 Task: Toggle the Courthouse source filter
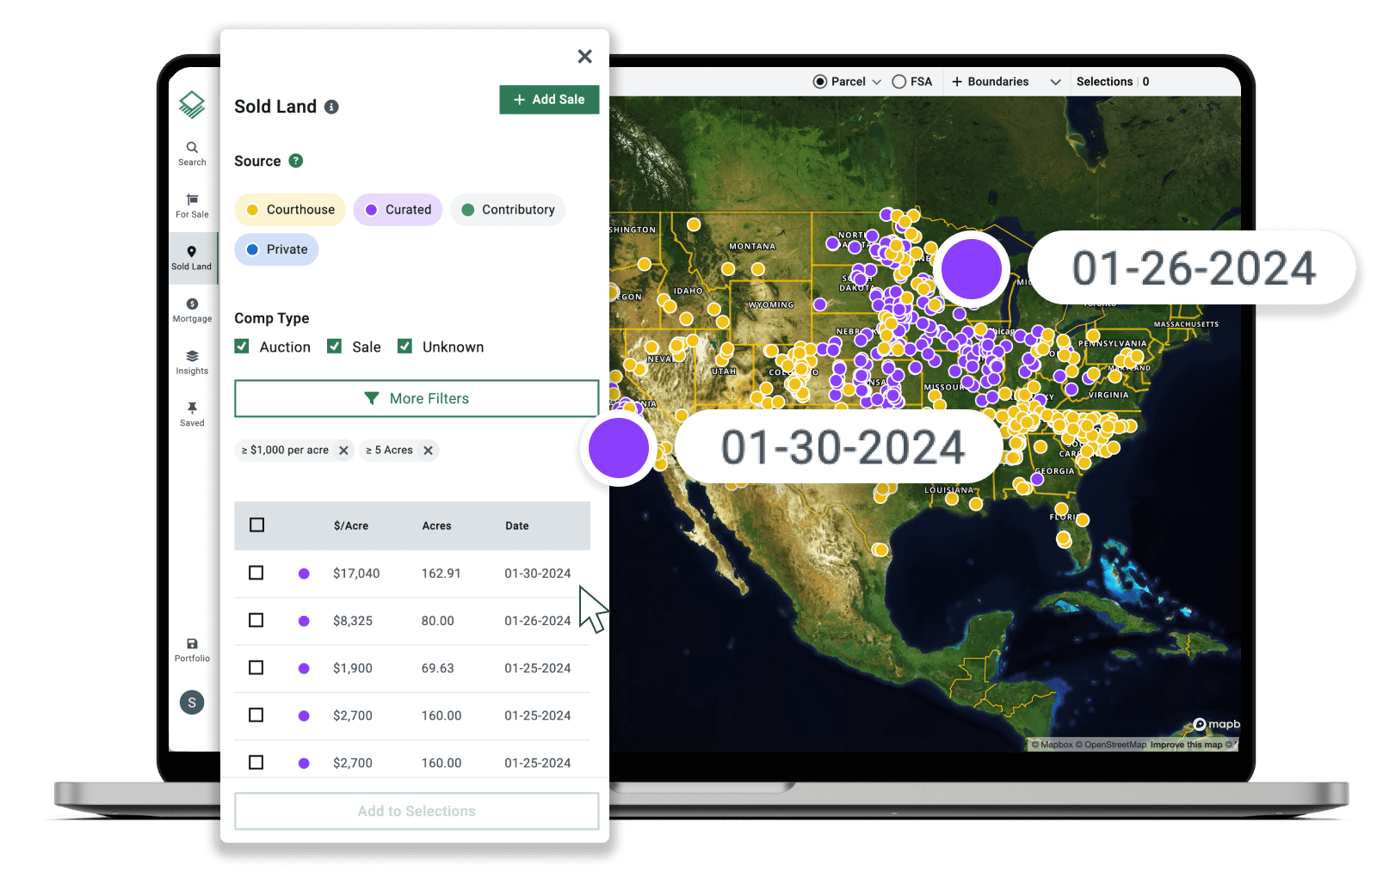coord(289,209)
